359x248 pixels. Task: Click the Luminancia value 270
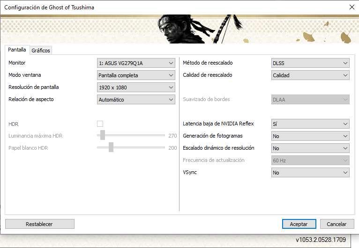click(172, 136)
